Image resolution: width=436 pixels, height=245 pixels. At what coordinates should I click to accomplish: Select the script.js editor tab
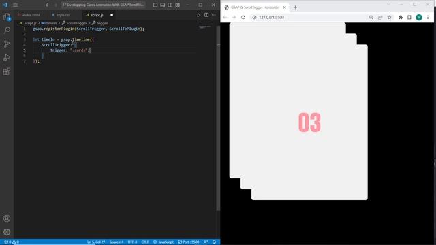pyautogui.click(x=97, y=15)
